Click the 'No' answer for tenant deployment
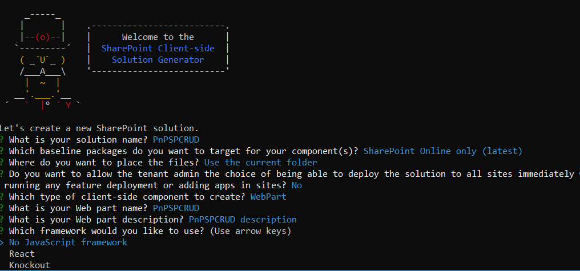 point(297,185)
